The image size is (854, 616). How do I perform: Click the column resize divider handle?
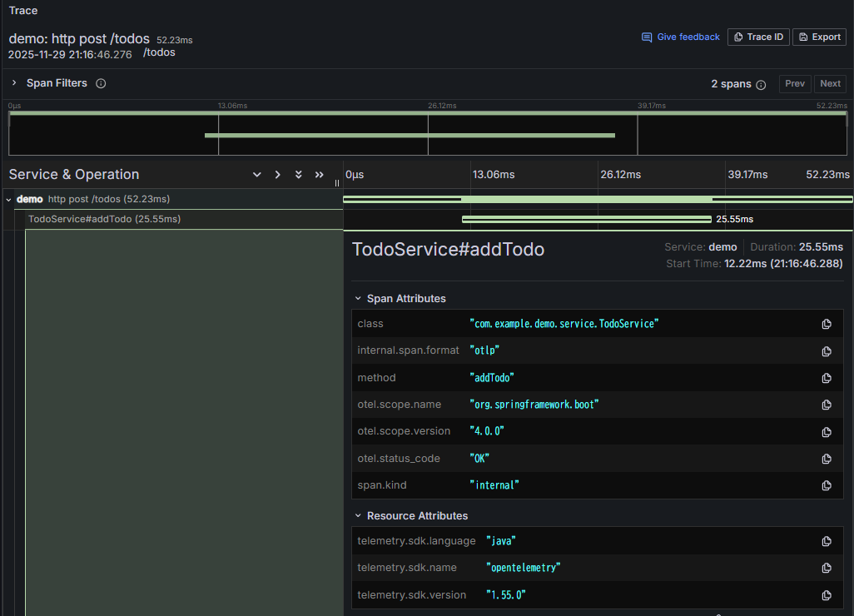click(337, 183)
